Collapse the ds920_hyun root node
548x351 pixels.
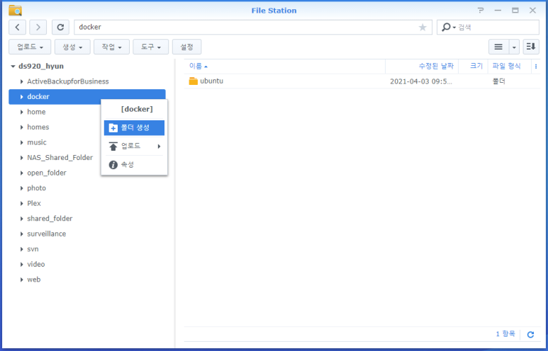(x=13, y=66)
